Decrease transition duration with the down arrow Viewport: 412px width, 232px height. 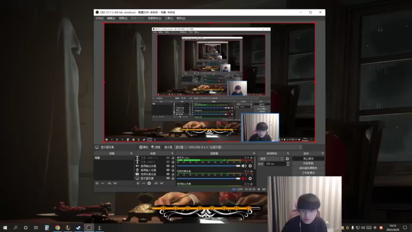288,165
